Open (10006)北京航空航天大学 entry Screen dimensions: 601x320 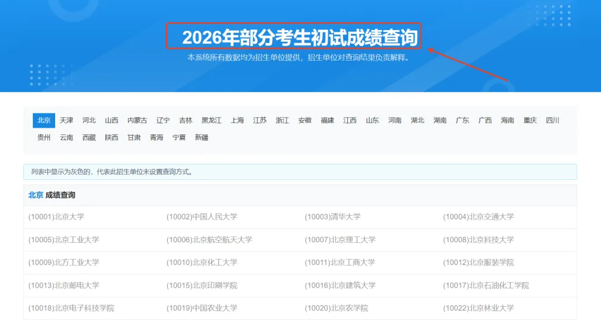(x=209, y=239)
